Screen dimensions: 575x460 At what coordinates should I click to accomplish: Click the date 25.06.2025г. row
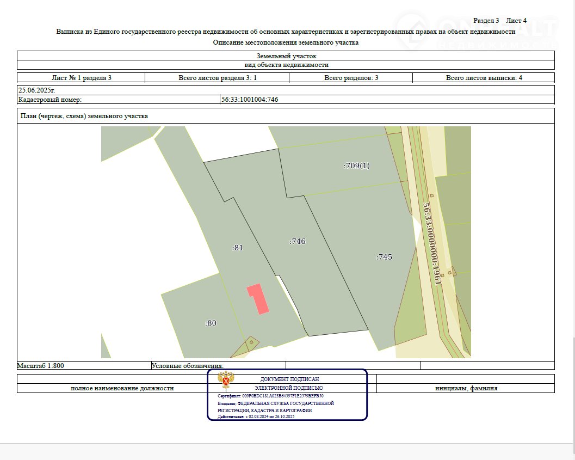(x=37, y=90)
